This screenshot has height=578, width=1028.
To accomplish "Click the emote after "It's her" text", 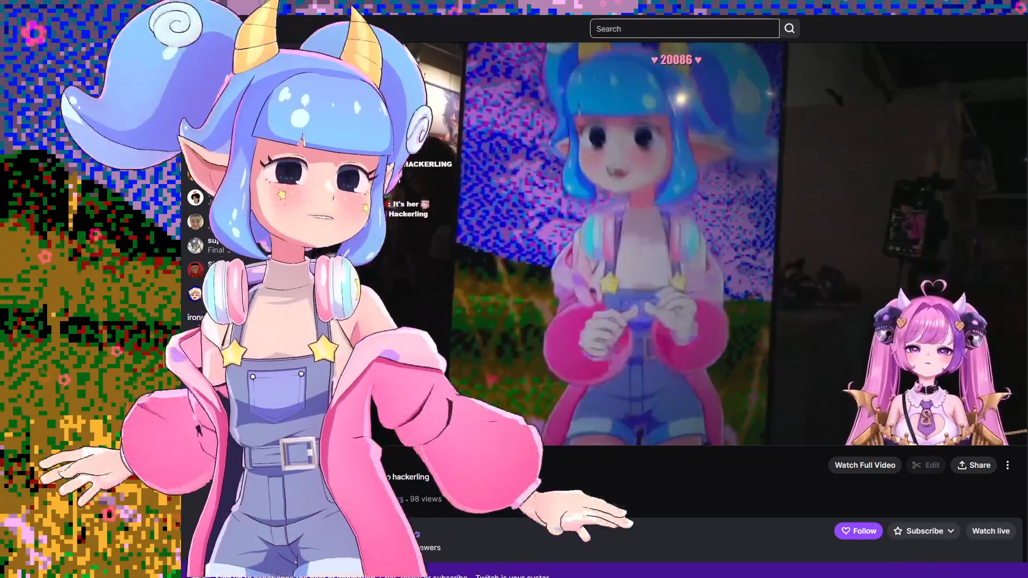I will tap(425, 204).
